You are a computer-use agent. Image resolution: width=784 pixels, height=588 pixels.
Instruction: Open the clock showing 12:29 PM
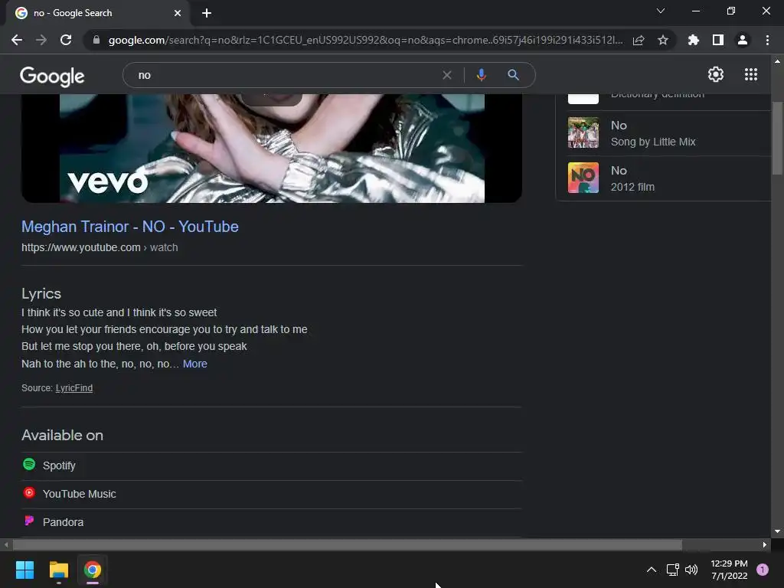tap(729, 570)
